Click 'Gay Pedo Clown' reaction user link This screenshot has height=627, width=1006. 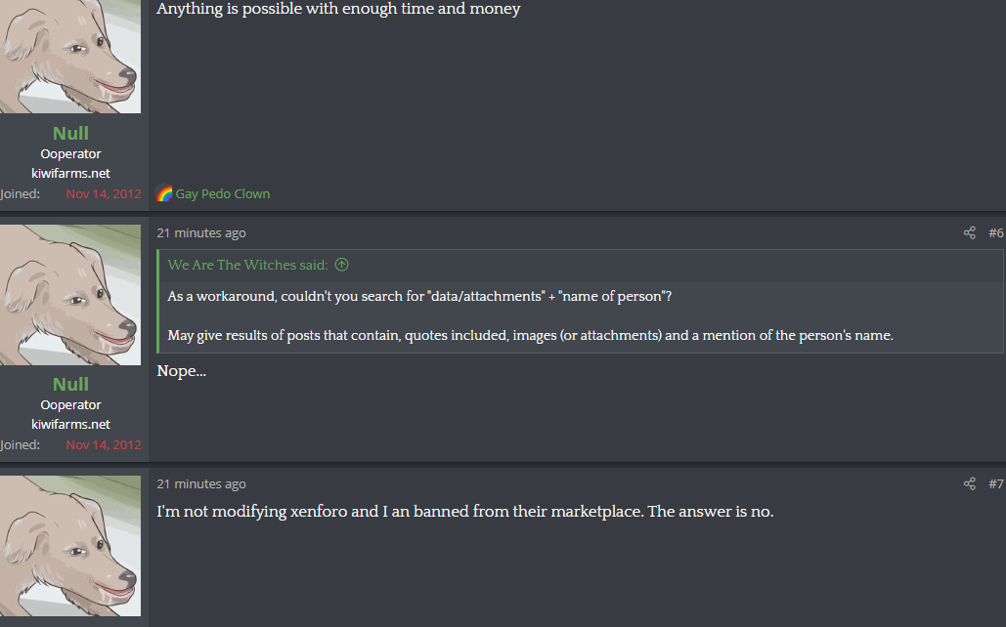[x=223, y=193]
